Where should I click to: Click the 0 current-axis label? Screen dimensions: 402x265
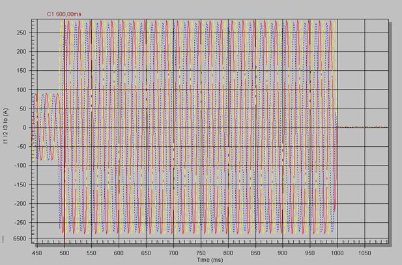(x=25, y=127)
